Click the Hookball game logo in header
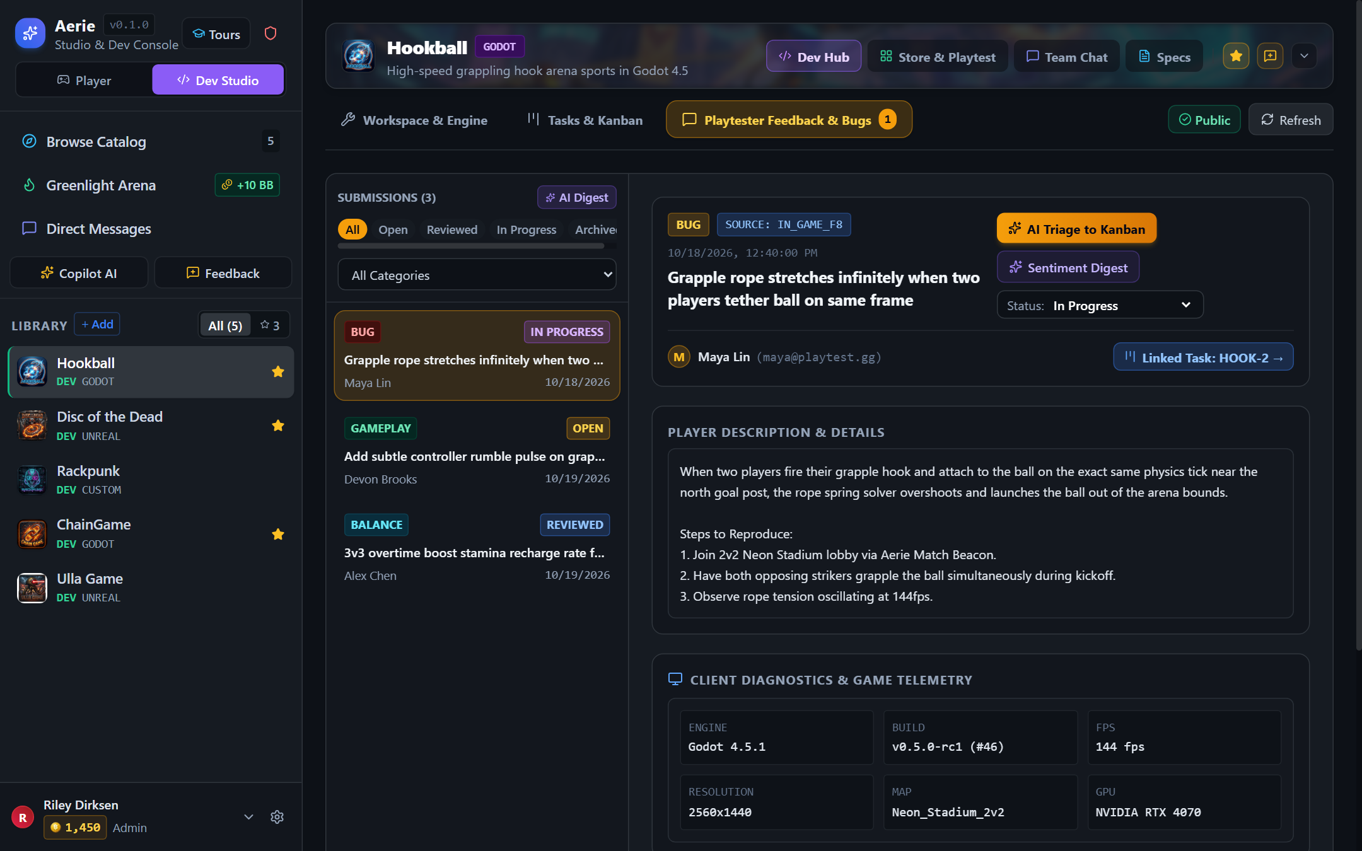The image size is (1362, 851). [358, 55]
